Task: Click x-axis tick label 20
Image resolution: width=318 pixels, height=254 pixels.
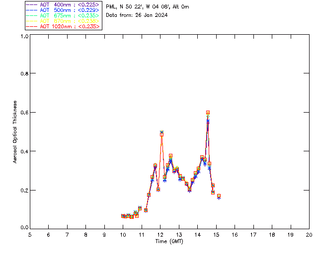Action: coord(309,235)
